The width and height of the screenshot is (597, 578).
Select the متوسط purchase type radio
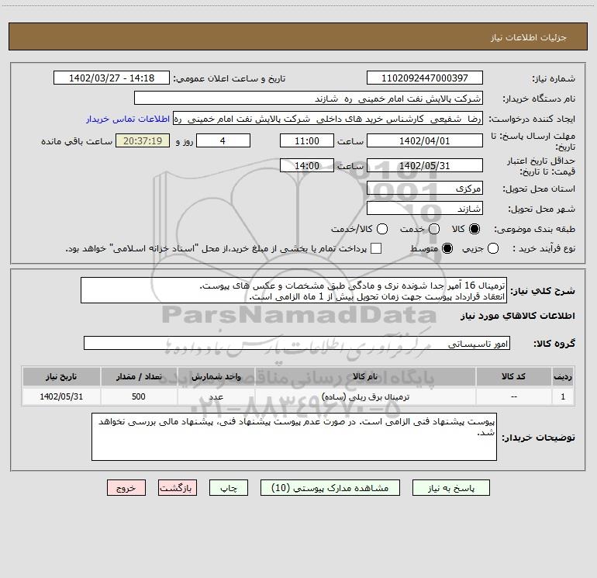pos(447,248)
